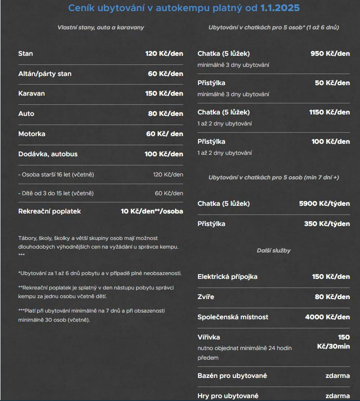The width and height of the screenshot is (360, 401).
Task: Click the 'Další služby' section heading
Action: pos(273,251)
